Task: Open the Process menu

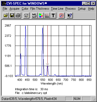Action: [70, 9]
